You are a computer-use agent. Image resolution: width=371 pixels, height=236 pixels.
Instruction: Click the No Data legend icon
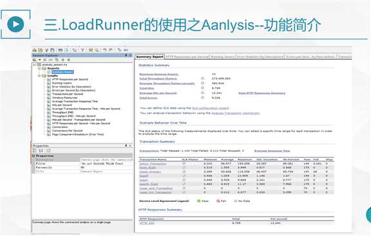pos(236,201)
